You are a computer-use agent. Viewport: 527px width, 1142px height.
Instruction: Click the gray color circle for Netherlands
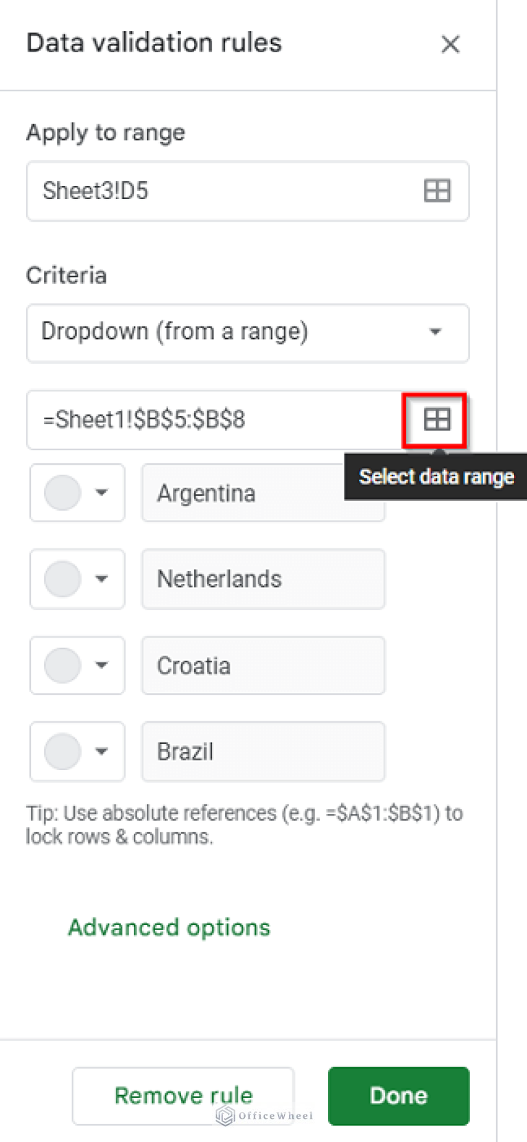coord(62,579)
